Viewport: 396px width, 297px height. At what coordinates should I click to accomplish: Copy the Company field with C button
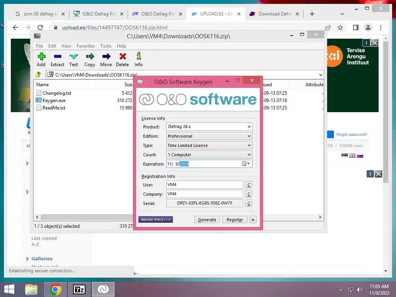point(249,194)
